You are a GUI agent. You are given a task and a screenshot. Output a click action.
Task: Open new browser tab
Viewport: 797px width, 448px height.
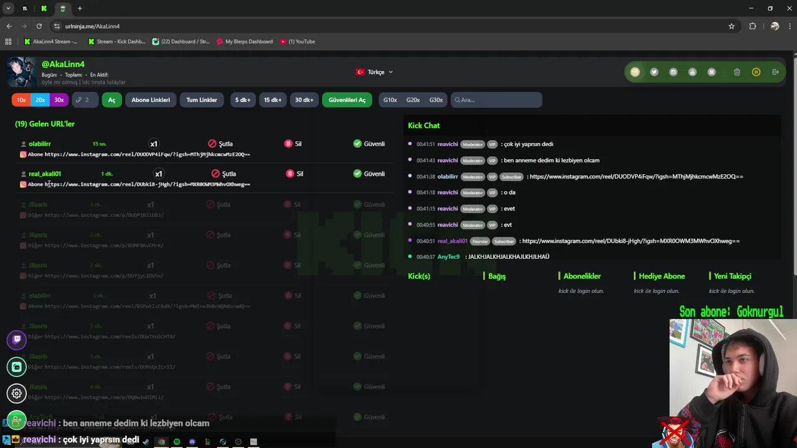pos(80,8)
